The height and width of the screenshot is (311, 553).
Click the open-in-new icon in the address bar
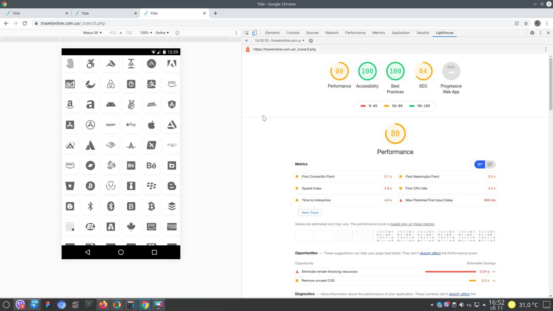click(516, 23)
